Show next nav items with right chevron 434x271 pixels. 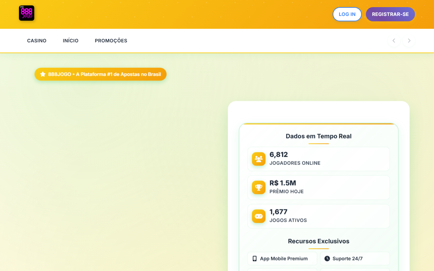(x=409, y=41)
